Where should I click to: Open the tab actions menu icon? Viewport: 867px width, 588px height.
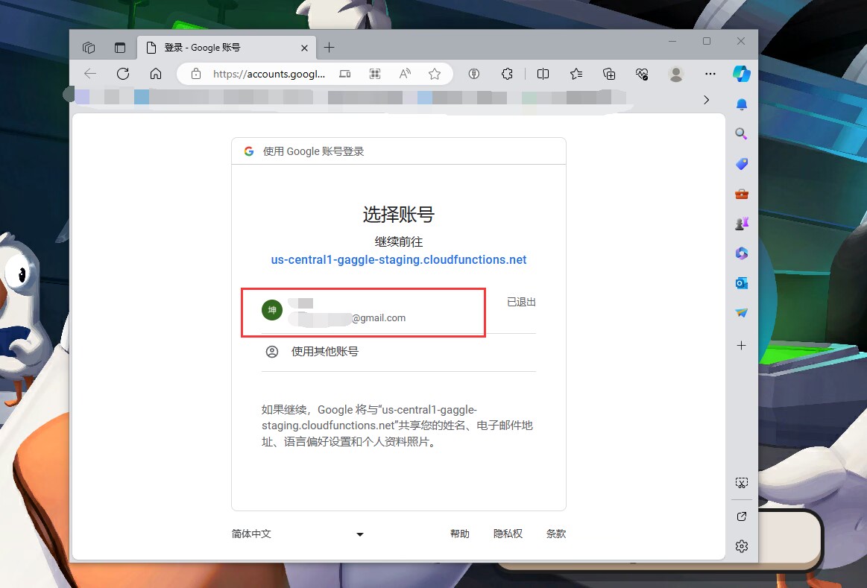120,48
